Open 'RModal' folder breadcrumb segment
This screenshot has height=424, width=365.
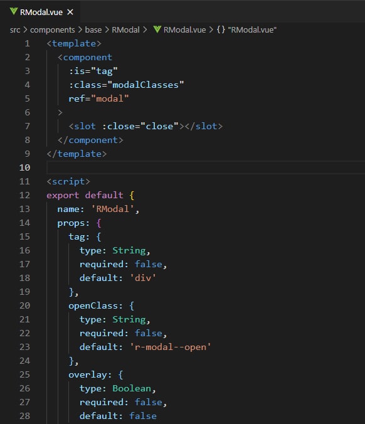click(x=125, y=29)
